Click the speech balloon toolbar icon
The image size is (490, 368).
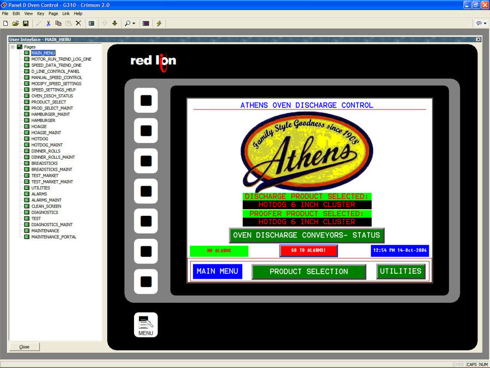pyautogui.click(x=479, y=24)
